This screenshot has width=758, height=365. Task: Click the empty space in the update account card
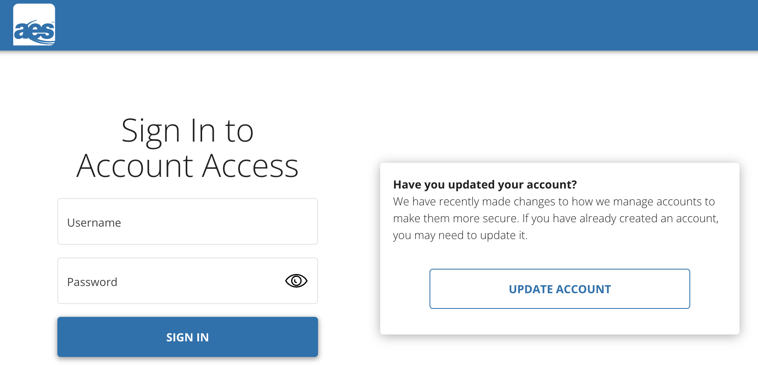560,253
